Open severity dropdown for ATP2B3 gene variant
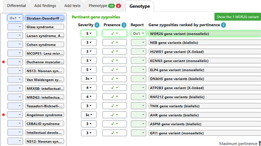 click(x=89, y=88)
